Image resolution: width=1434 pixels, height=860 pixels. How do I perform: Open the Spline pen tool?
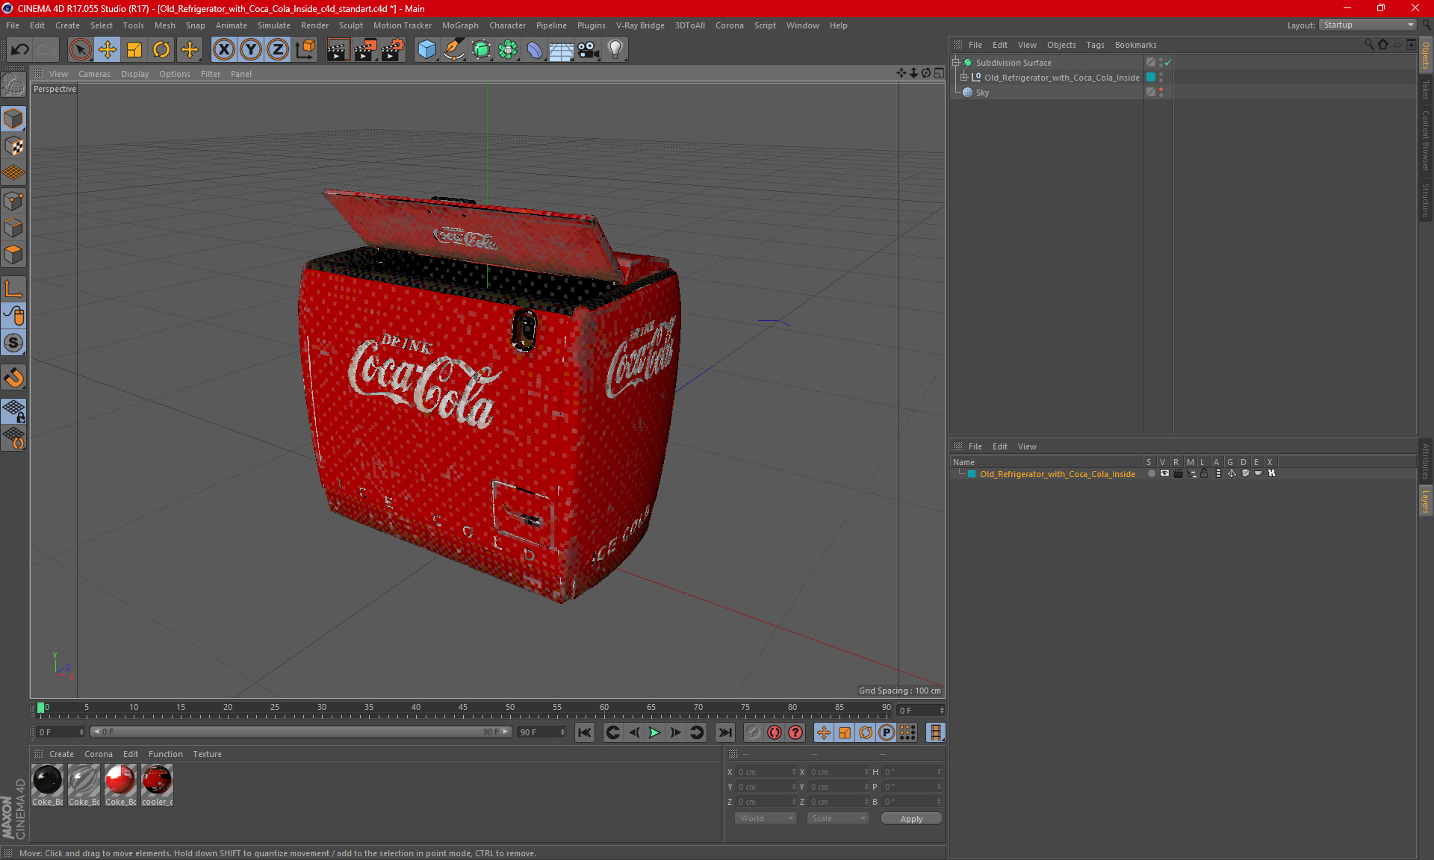tap(453, 50)
